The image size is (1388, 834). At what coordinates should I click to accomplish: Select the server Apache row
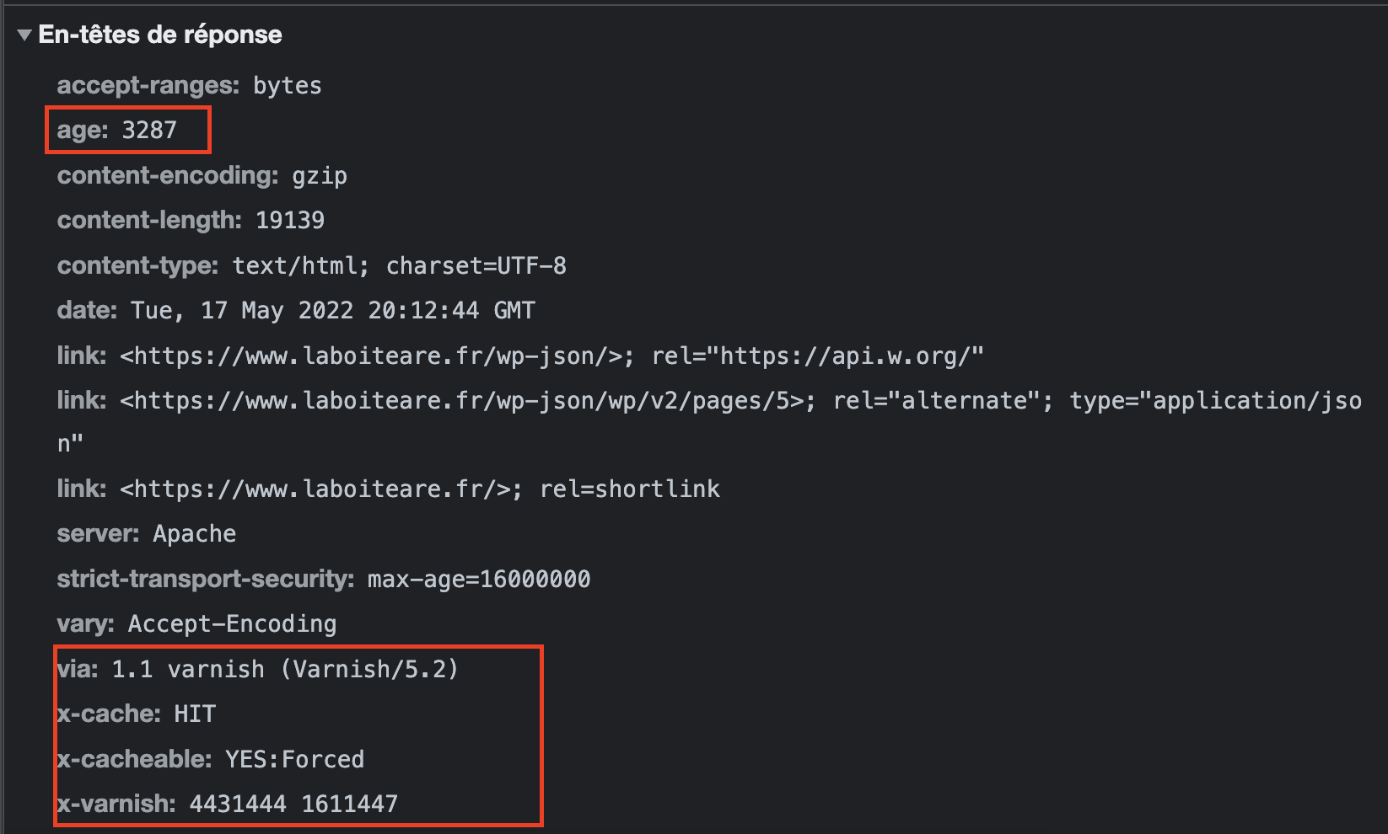click(x=147, y=533)
